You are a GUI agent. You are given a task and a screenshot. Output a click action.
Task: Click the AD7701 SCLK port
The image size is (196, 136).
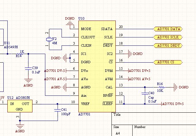(x=168, y=37)
